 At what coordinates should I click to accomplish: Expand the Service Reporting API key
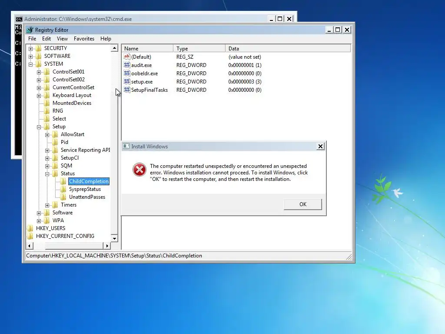pos(47,150)
